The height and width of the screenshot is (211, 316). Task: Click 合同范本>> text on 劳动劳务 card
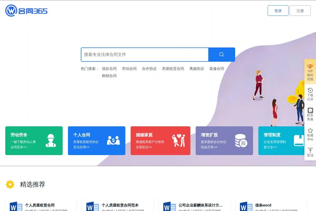coord(19,147)
